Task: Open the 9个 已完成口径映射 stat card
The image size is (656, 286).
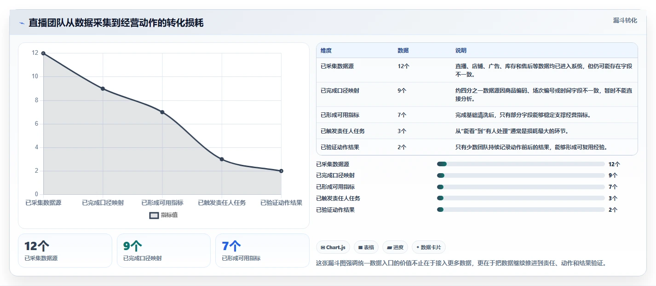Action: pos(164,251)
